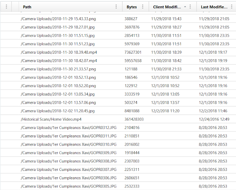
Task: Sort by the Path column header
Action: tap(27, 7)
